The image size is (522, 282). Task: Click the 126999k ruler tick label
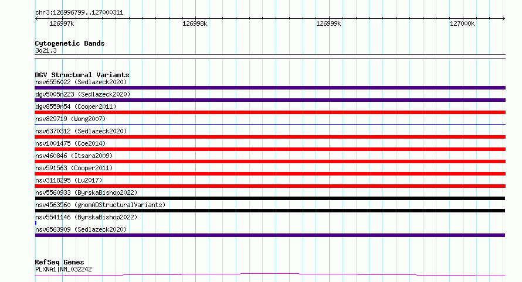328,23
